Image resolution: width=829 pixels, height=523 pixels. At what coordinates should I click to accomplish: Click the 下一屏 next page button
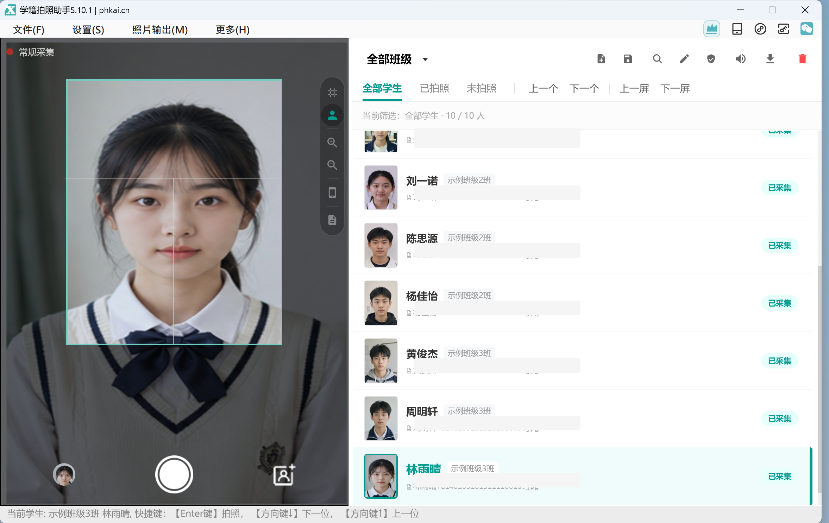point(675,88)
